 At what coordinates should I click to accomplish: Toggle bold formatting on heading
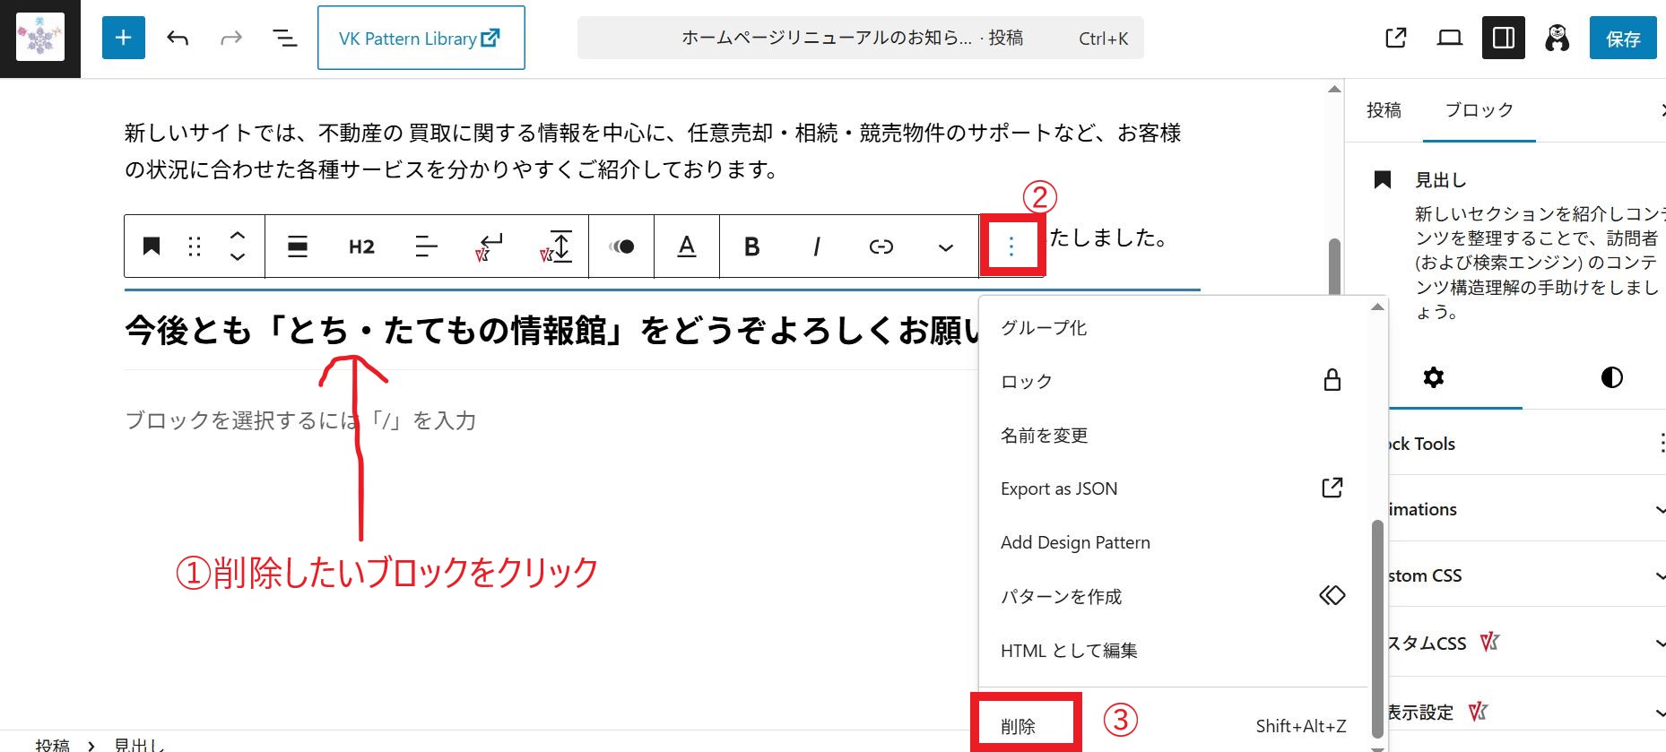click(751, 246)
